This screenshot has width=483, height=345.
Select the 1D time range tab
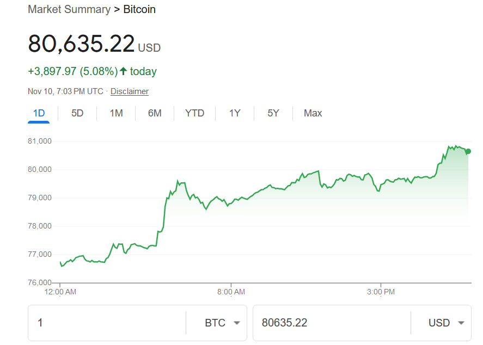[x=39, y=113]
